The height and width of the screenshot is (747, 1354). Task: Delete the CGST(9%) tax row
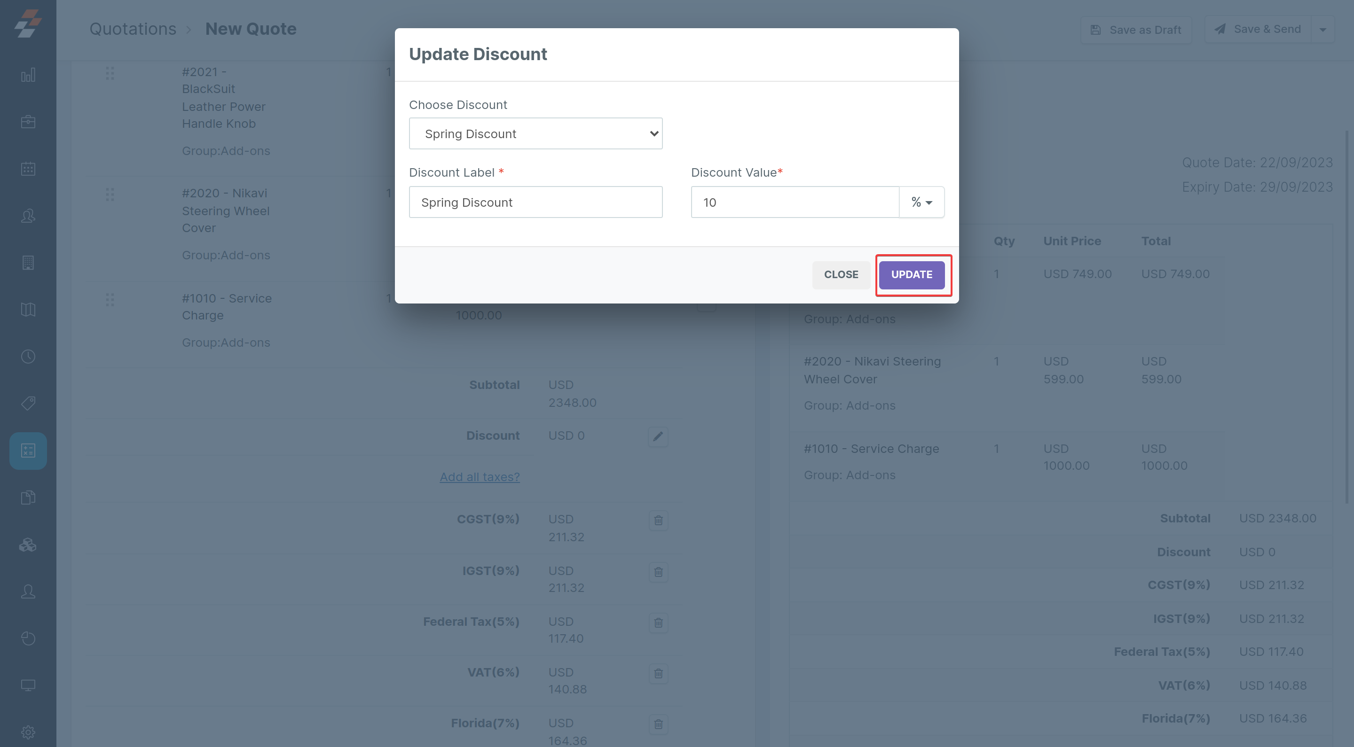pos(658,521)
